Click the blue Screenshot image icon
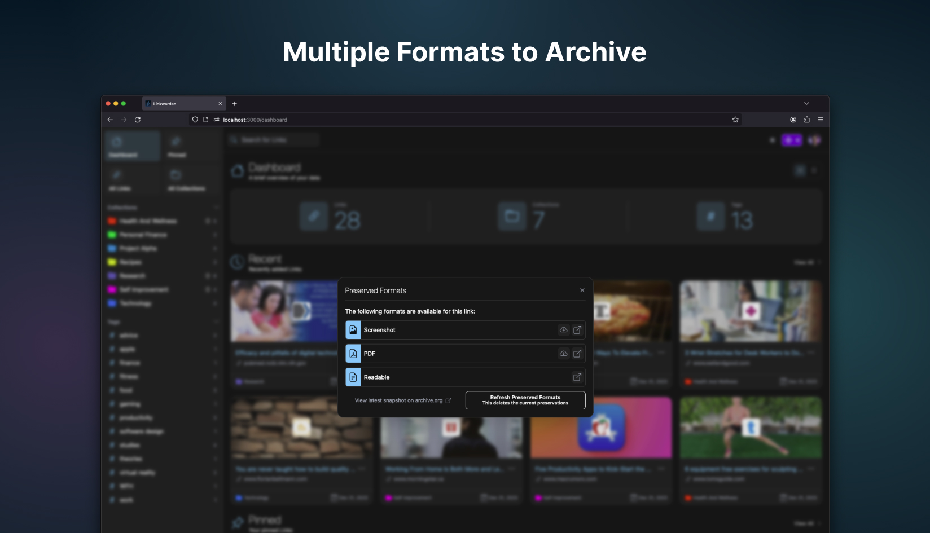The image size is (930, 533). (x=353, y=330)
